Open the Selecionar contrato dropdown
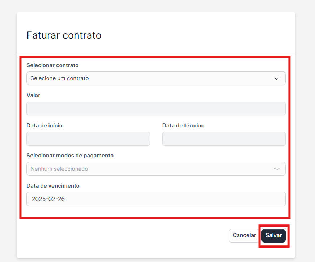The width and height of the screenshot is (315, 262). pyautogui.click(x=156, y=78)
